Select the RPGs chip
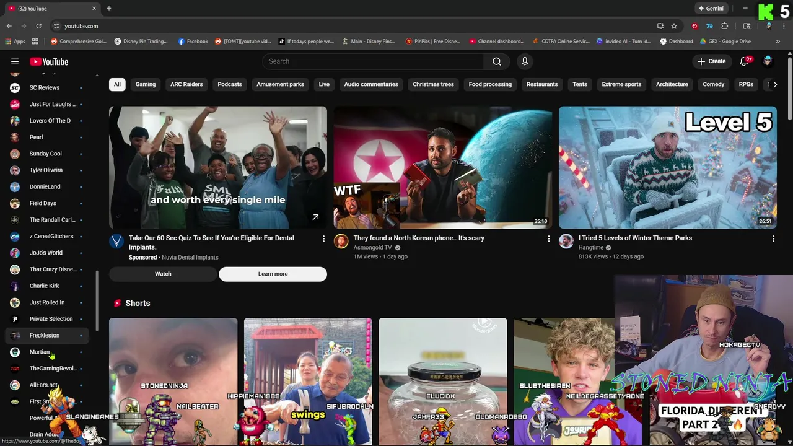Screen dimensions: 793x446 746,84
